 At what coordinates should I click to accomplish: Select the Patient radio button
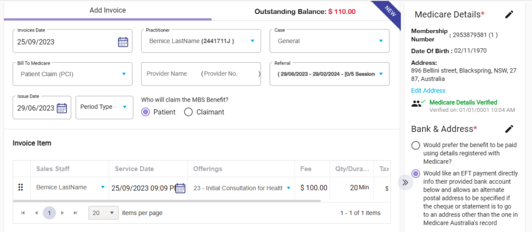[x=145, y=112]
